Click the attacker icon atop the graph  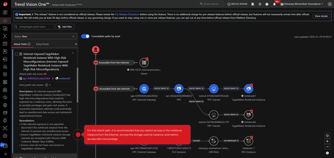click(96, 50)
